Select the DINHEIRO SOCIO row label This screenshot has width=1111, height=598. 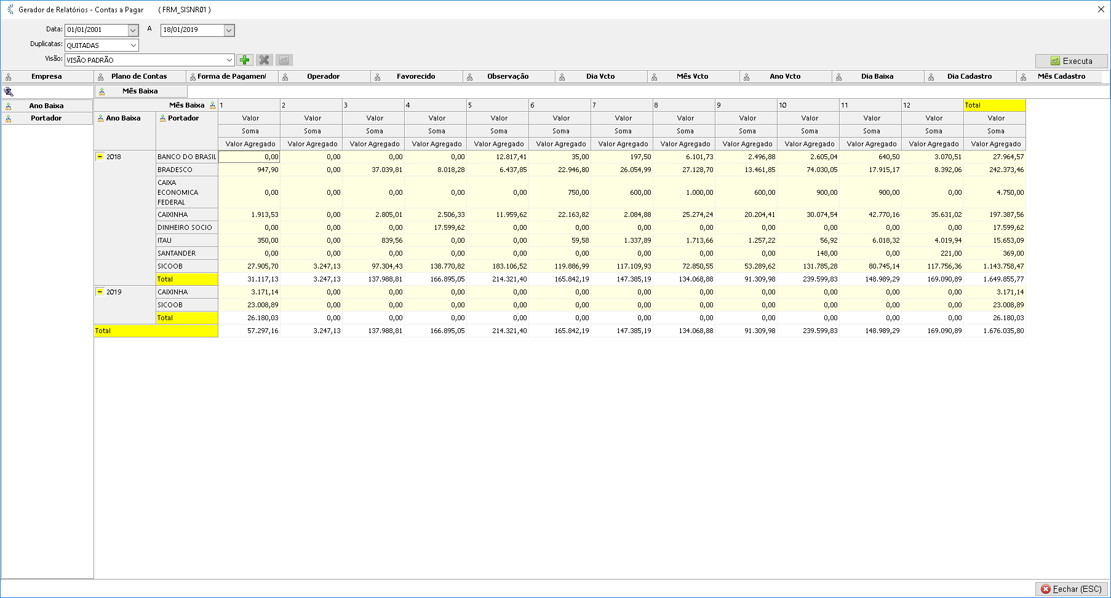click(x=187, y=227)
